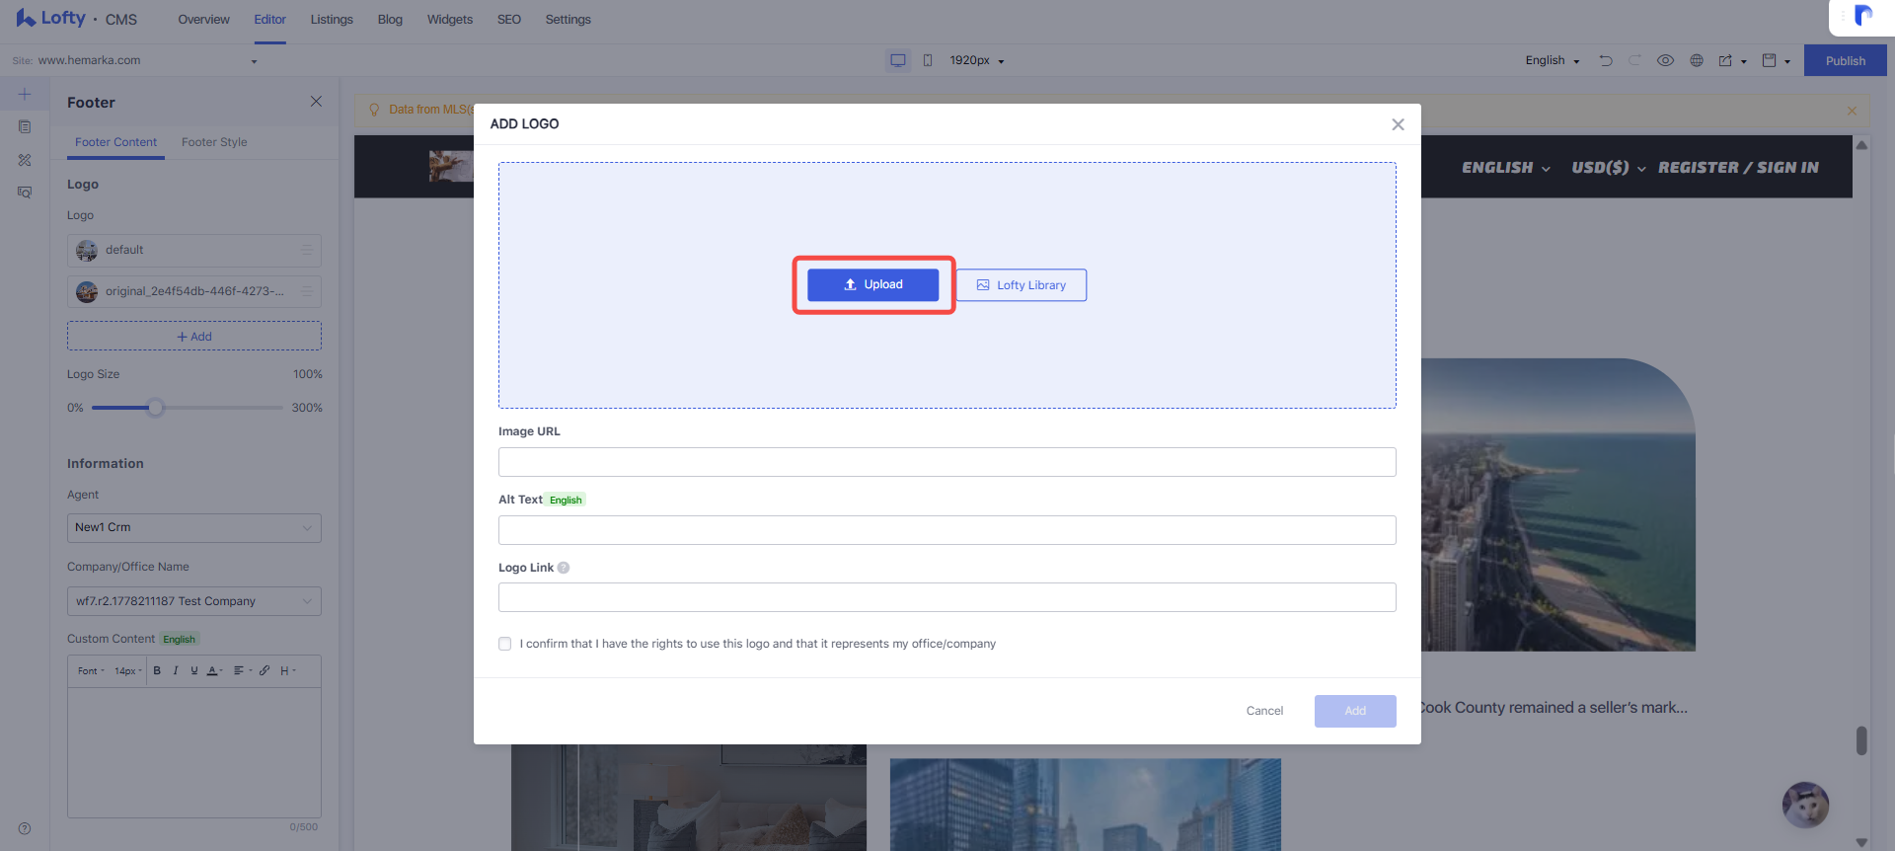
Task: Click Cancel in the Add Logo dialog
Action: pos(1264,711)
